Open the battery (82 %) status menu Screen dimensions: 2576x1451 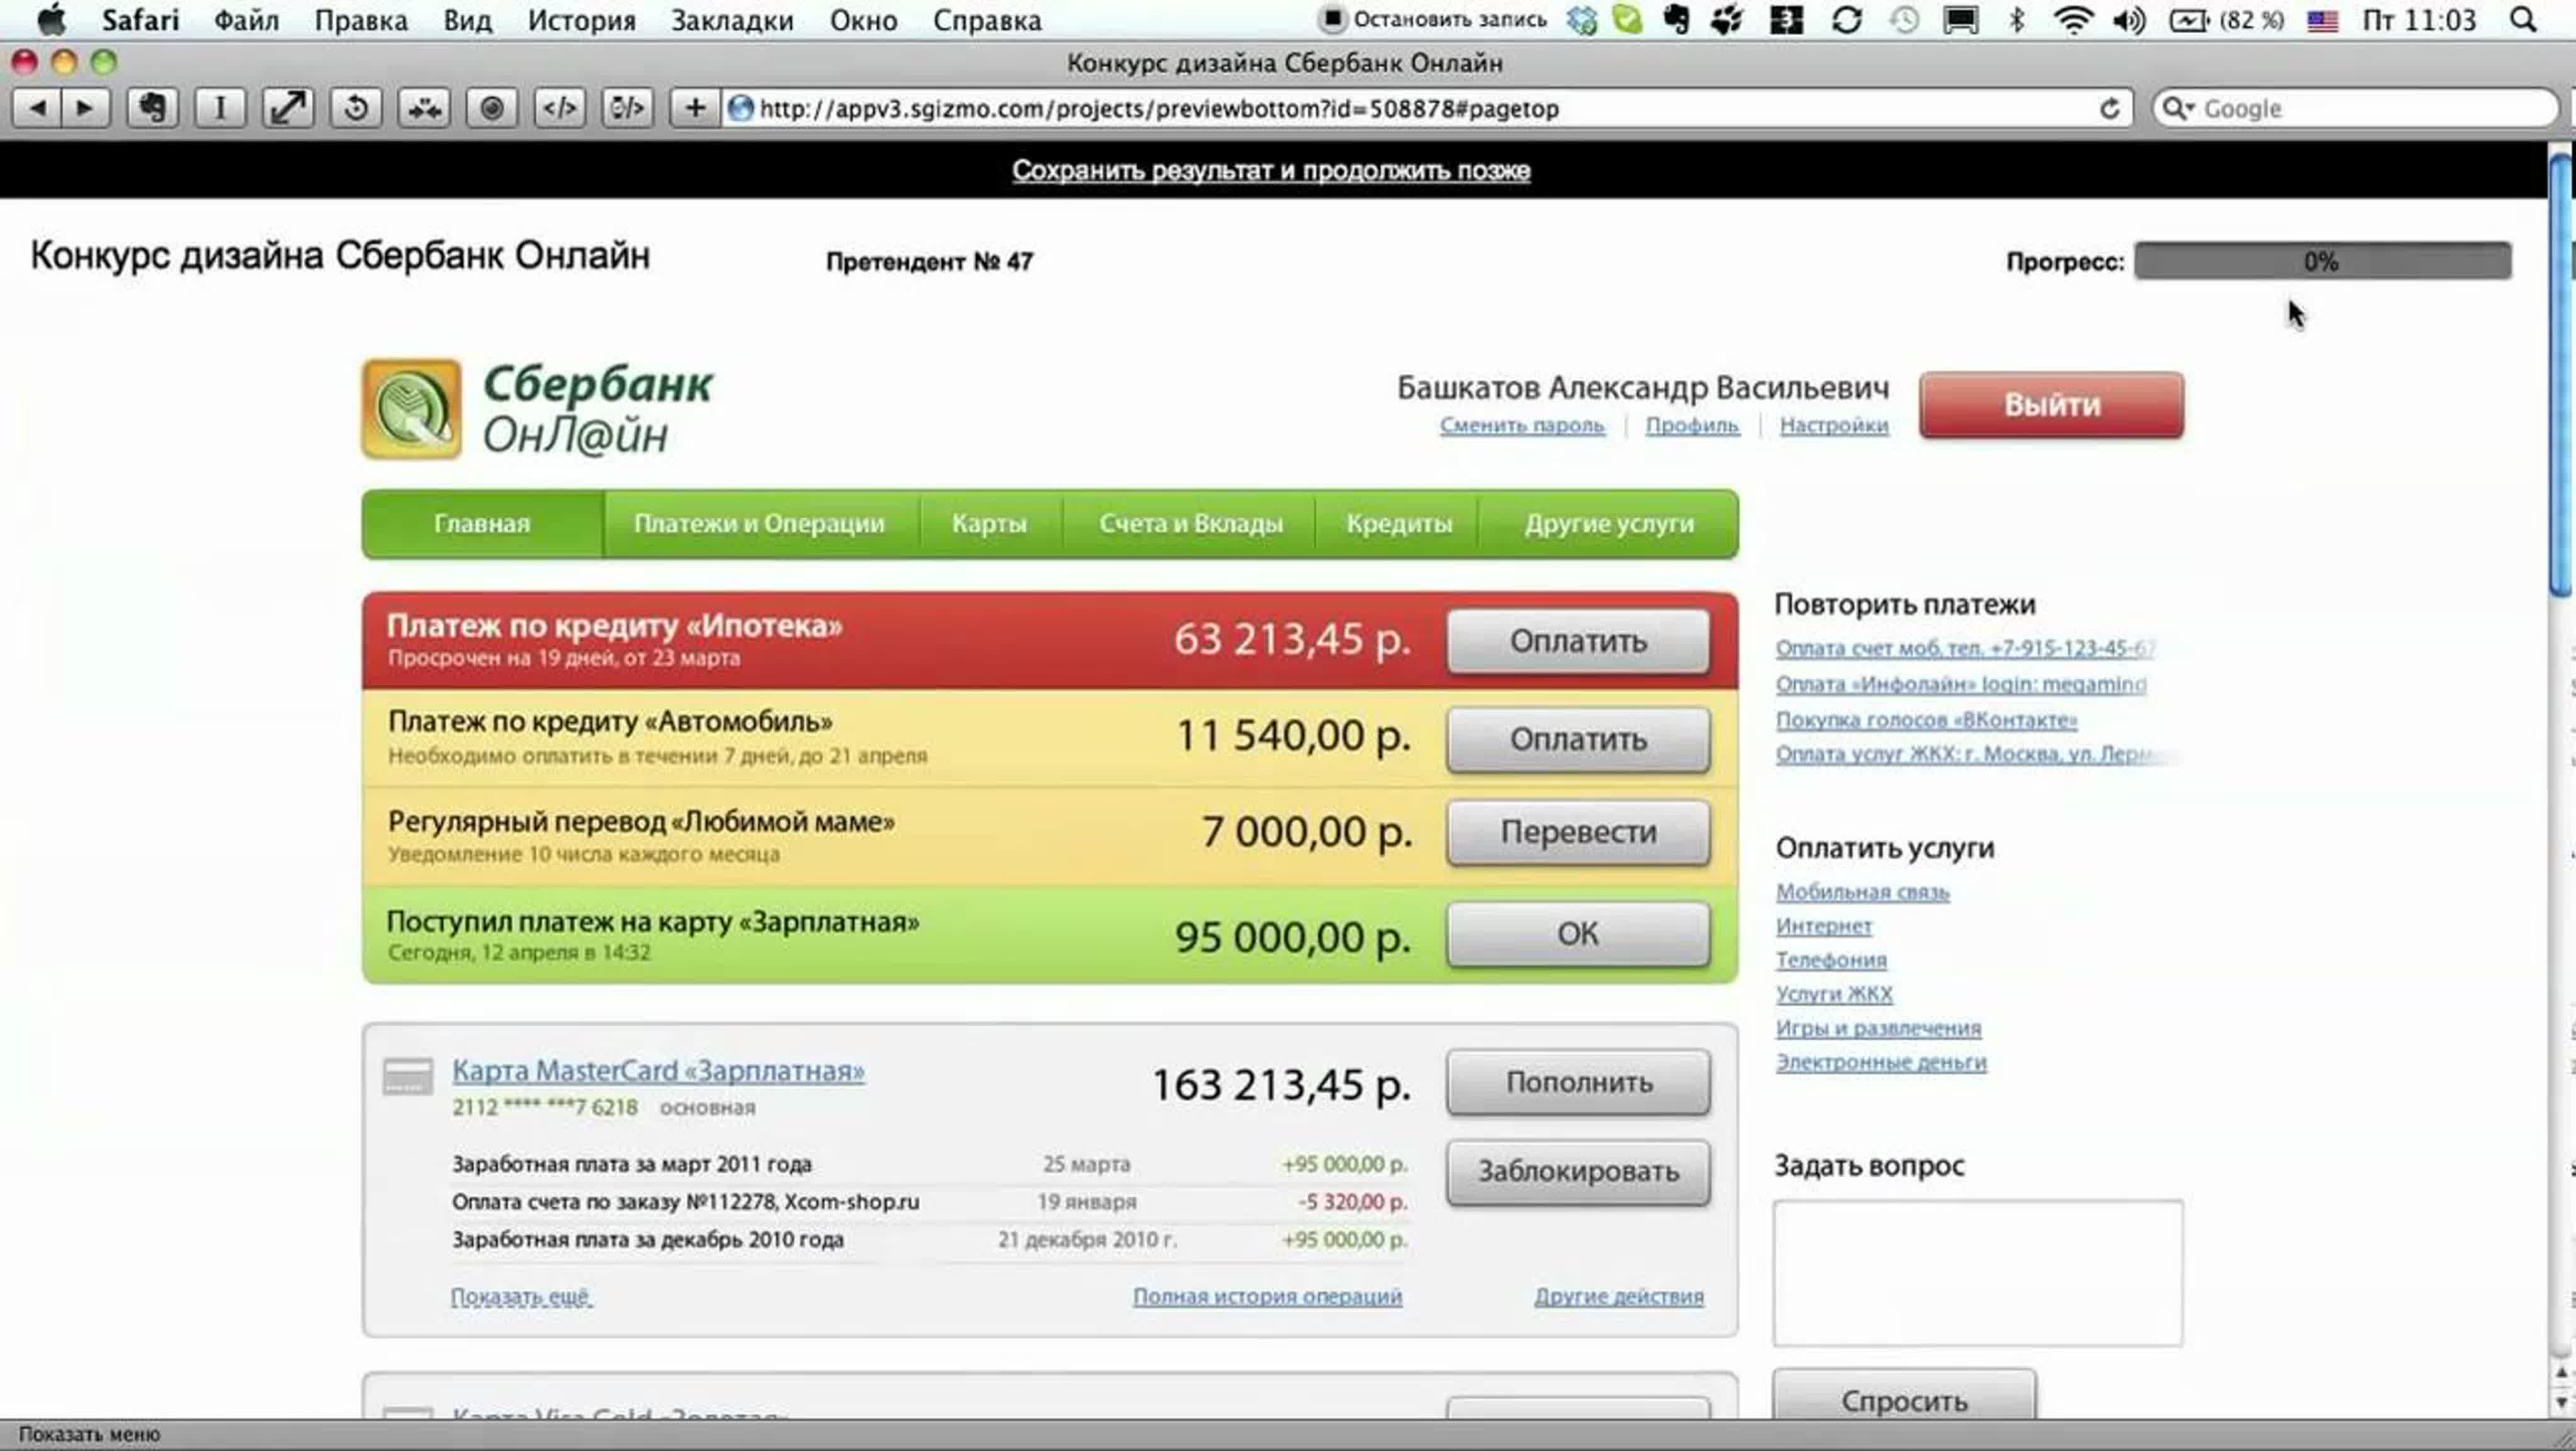[2227, 20]
